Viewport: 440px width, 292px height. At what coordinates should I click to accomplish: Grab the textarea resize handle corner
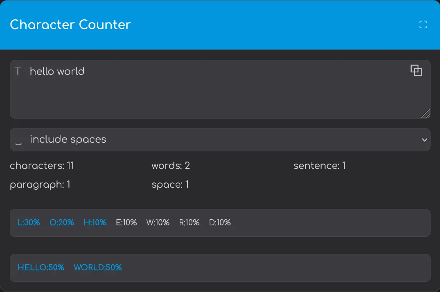tap(426, 114)
